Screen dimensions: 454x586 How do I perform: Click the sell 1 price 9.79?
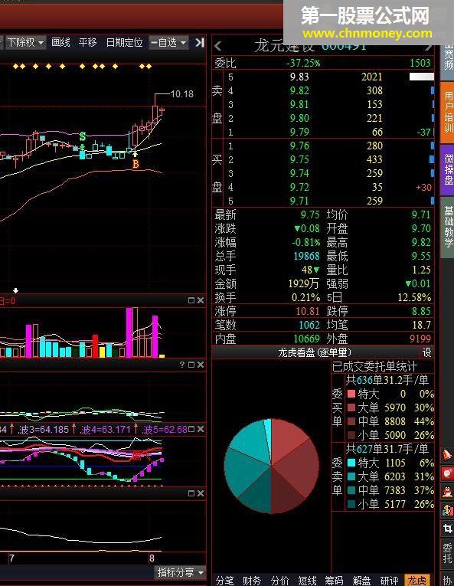(299, 132)
